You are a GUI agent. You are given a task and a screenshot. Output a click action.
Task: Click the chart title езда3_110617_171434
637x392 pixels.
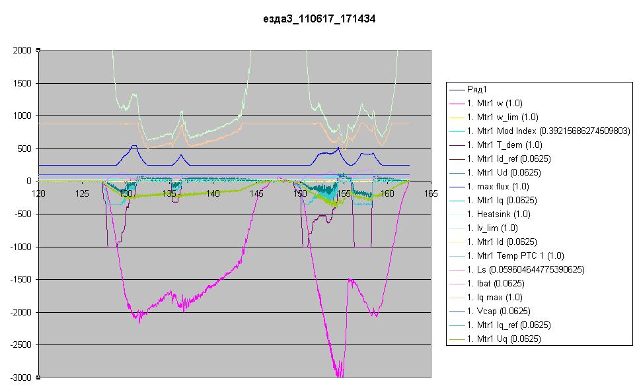pyautogui.click(x=319, y=20)
